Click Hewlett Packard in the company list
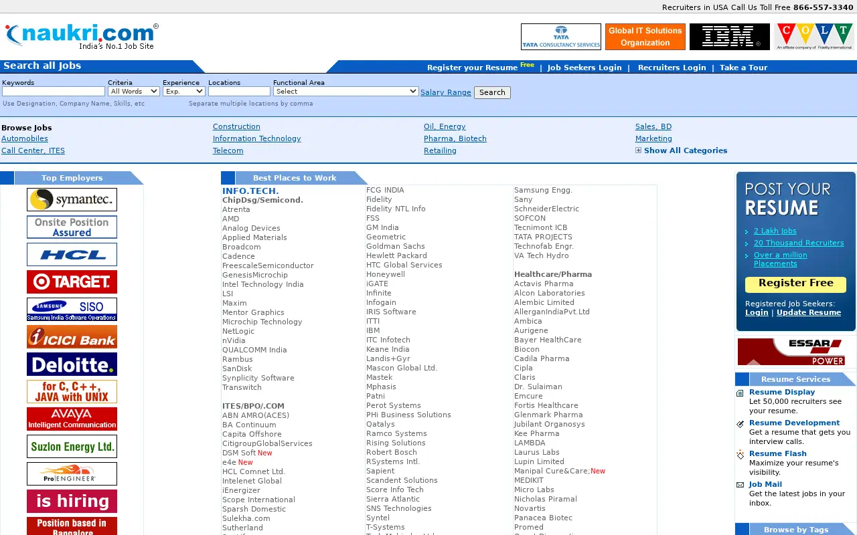Image resolution: width=857 pixels, height=535 pixels. 396,255
